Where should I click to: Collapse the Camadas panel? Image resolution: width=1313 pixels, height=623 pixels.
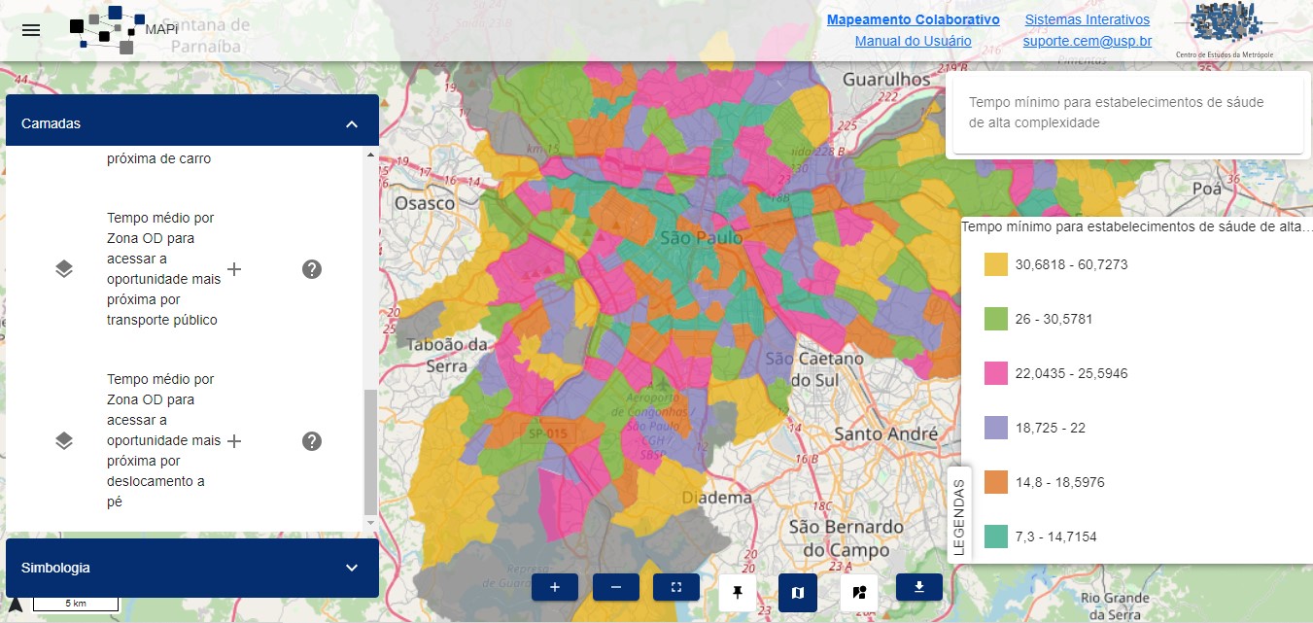pyautogui.click(x=352, y=124)
